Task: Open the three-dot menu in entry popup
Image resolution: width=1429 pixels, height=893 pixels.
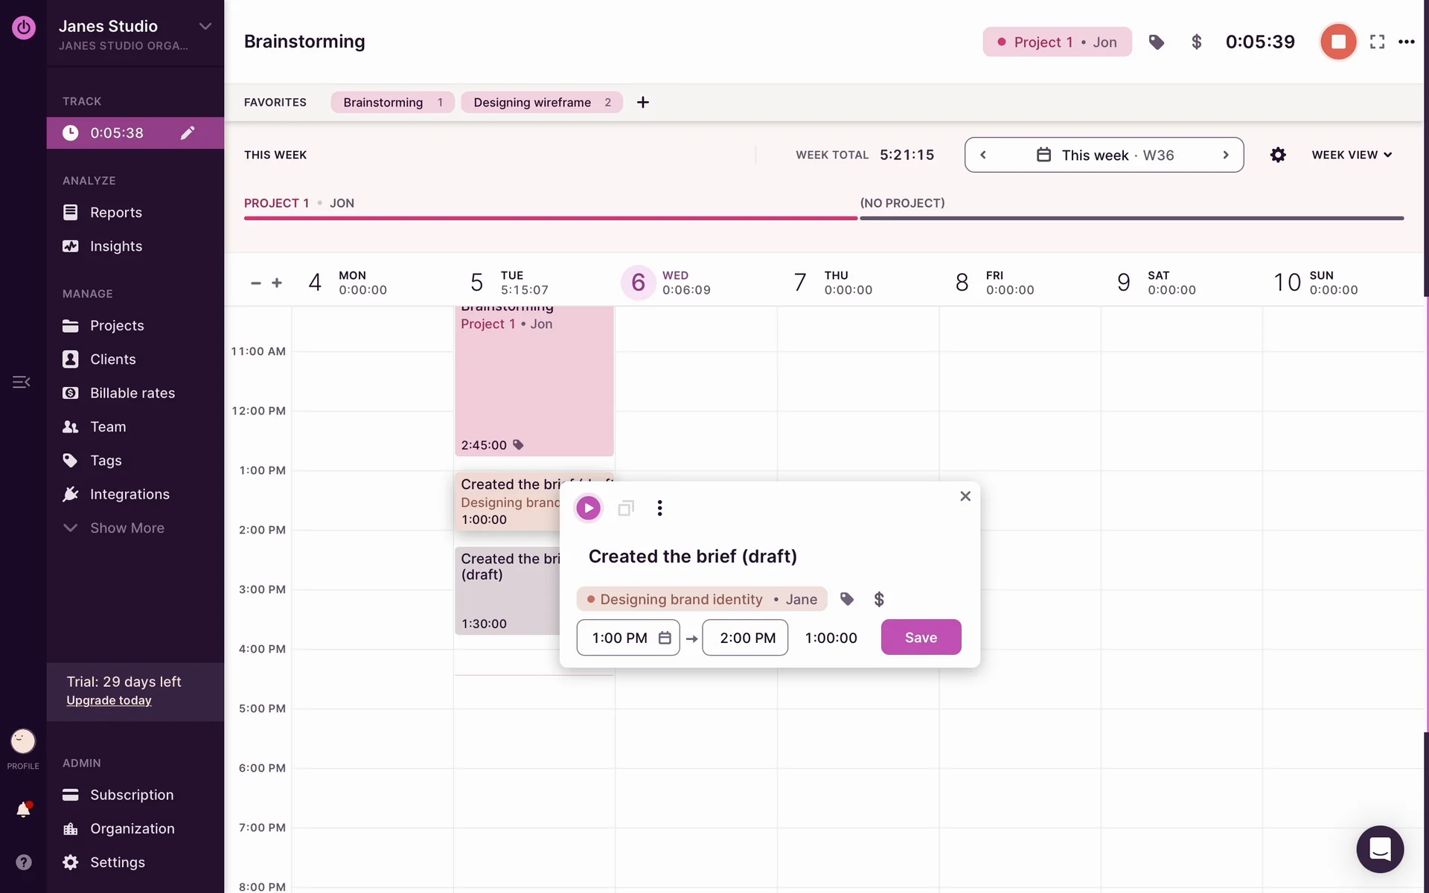Action: click(x=659, y=508)
